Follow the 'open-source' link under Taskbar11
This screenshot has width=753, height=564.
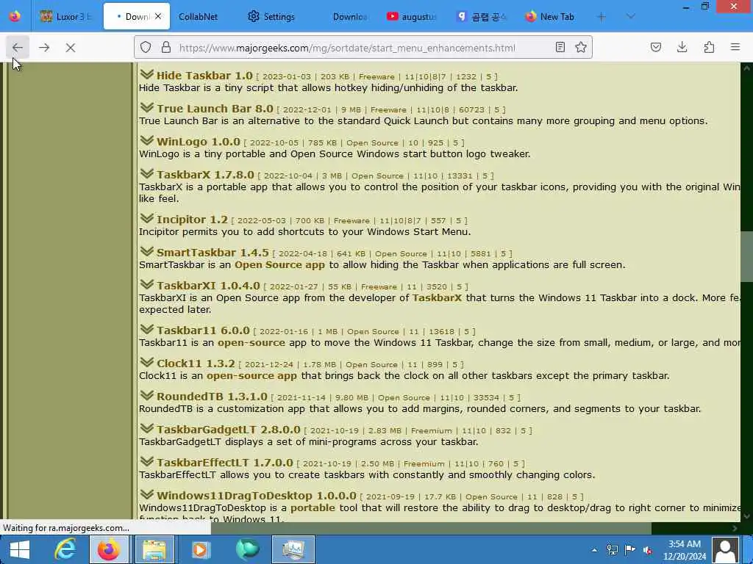point(251,342)
